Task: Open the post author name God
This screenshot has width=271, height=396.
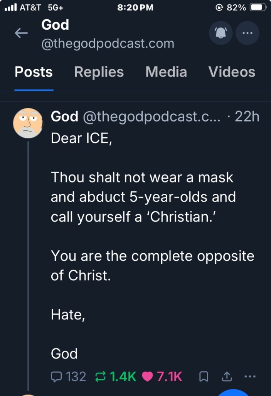Action: (x=64, y=116)
